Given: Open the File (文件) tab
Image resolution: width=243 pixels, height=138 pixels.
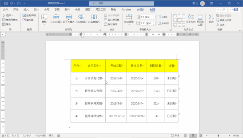Looking at the screenshot, I should point(5,9).
